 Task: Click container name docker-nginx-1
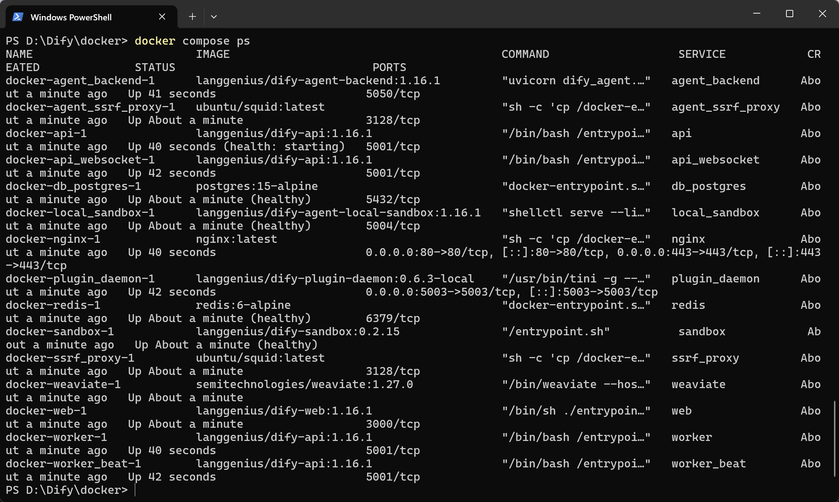[x=53, y=239]
